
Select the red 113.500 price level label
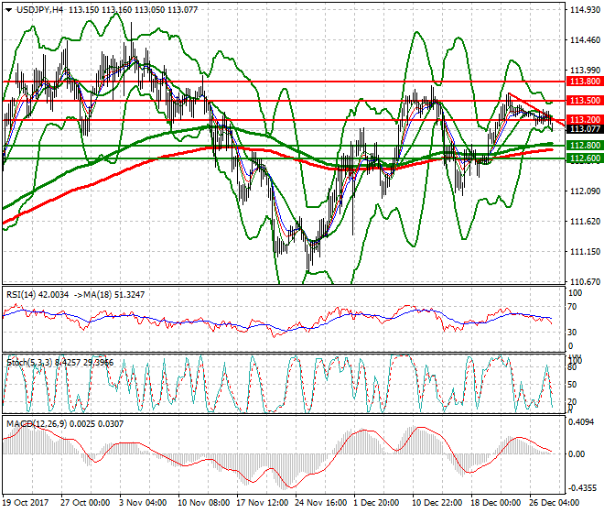coord(584,100)
